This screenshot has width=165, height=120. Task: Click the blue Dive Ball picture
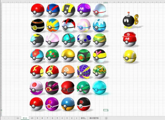coord(100,25)
